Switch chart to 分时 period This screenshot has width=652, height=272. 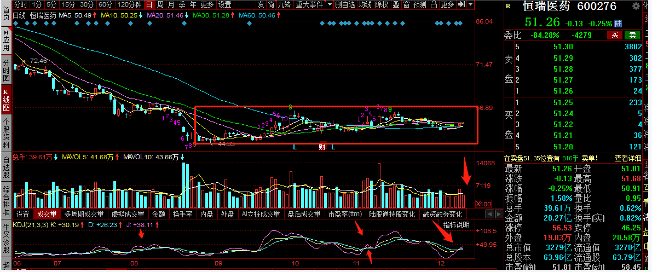pos(20,4)
